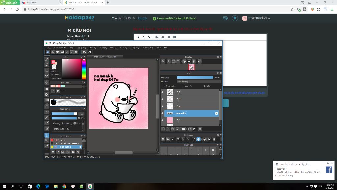Toggle the Bảo vệ alpha checkbox

(x=163, y=86)
